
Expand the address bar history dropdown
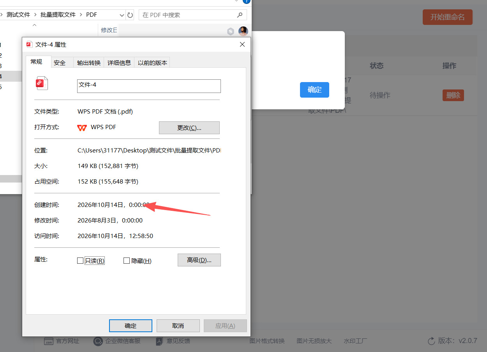pyautogui.click(x=122, y=15)
